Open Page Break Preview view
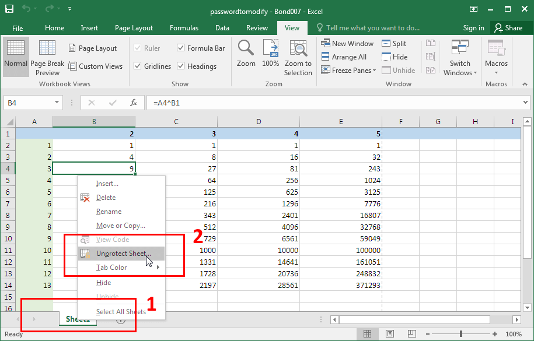Viewport: 534px width, 341px height. point(47,58)
